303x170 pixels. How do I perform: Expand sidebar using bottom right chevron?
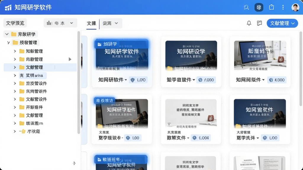pyautogui.click(x=74, y=163)
